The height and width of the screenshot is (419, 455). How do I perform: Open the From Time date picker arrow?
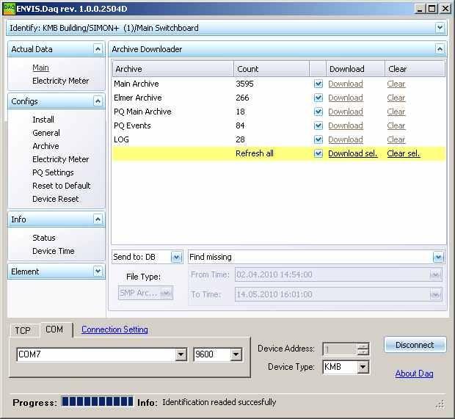click(x=435, y=274)
